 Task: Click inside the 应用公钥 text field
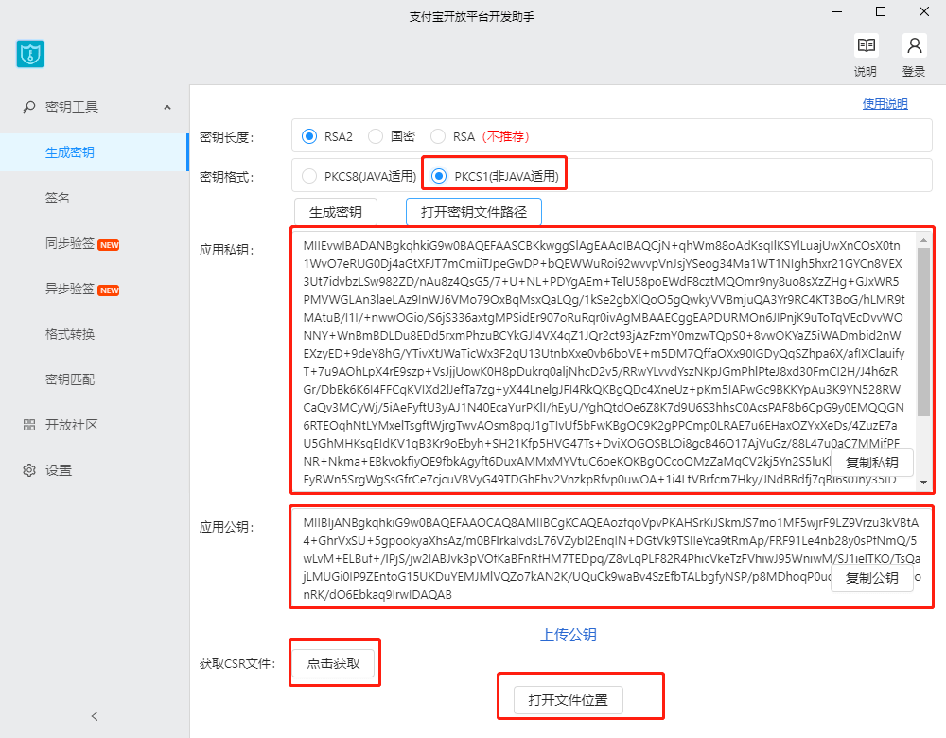click(x=558, y=558)
